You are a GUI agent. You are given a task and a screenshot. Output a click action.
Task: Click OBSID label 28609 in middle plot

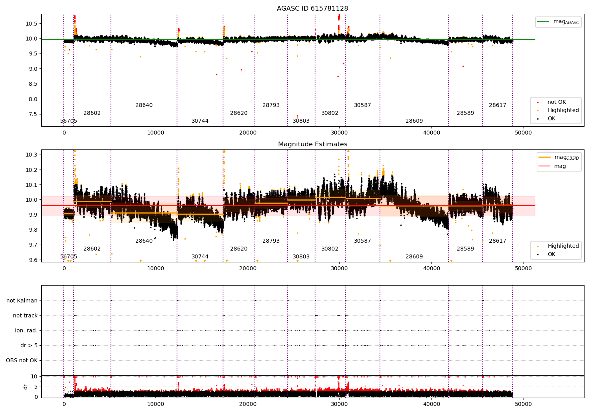click(414, 257)
